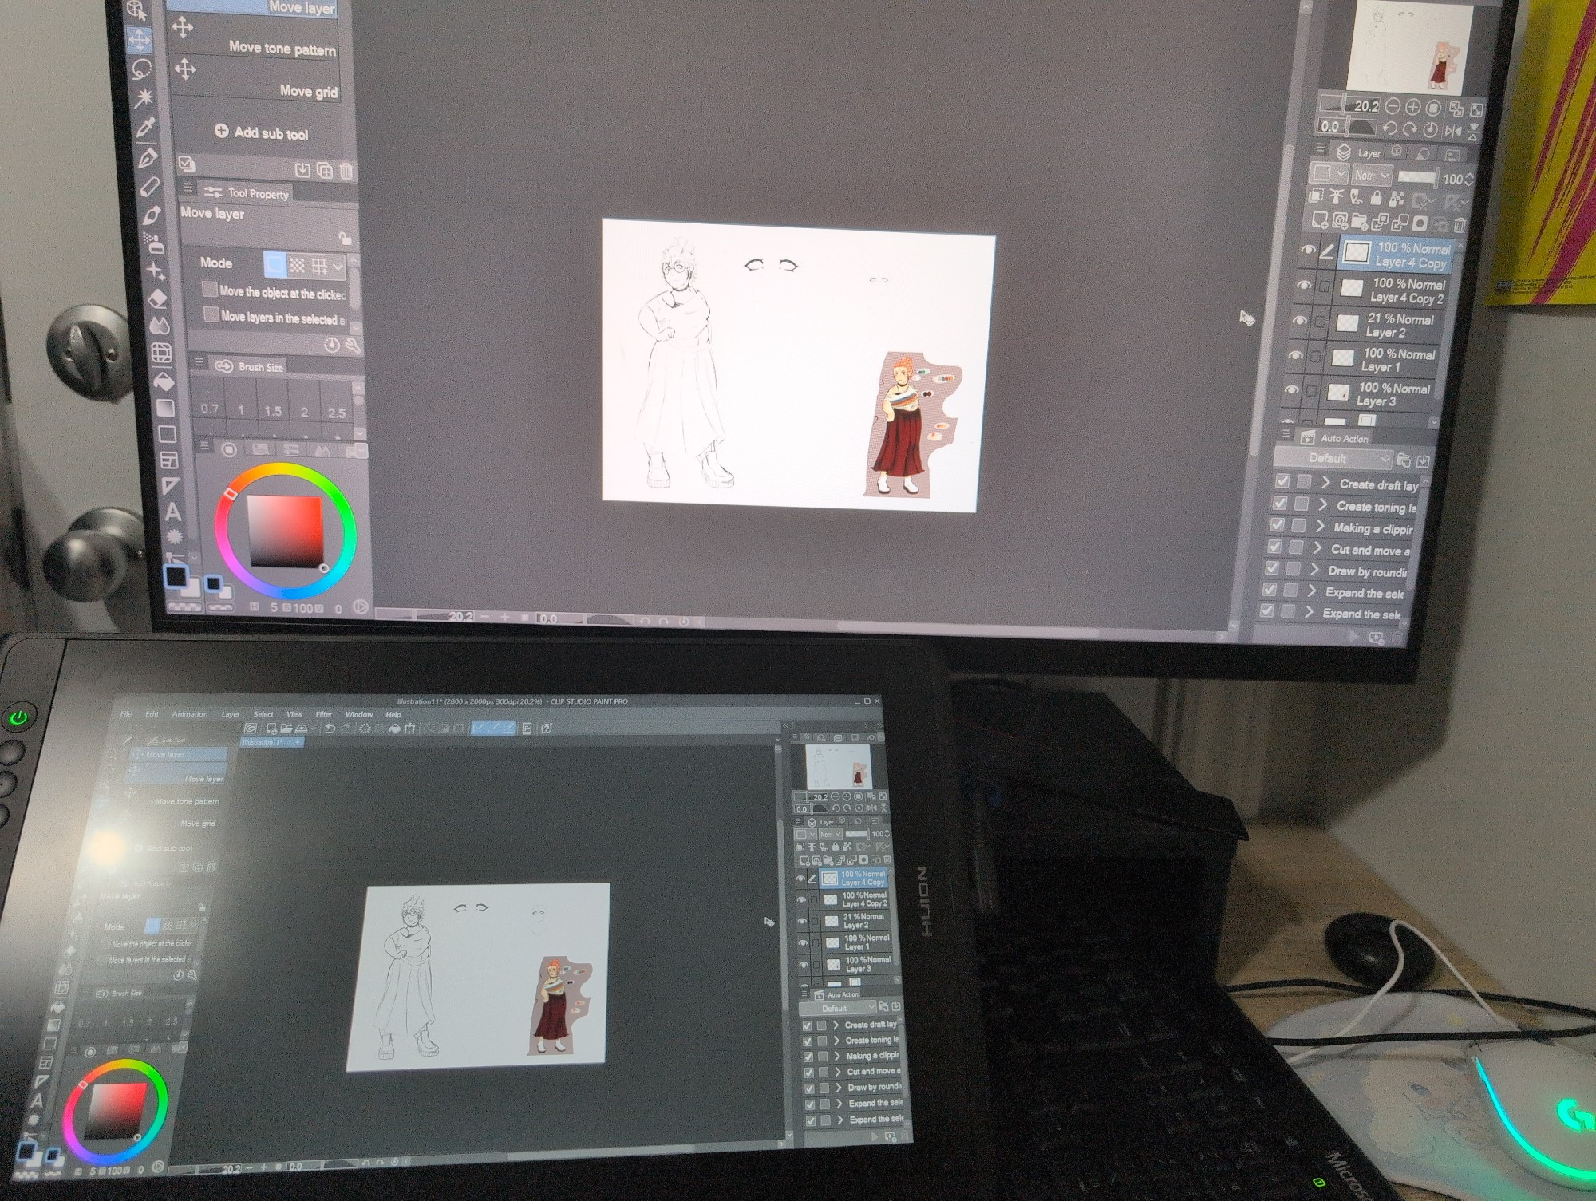Screen dimensions: 1596x1201
Task: Open the Tool Property wrench settings on upper monitor
Action: (x=352, y=346)
